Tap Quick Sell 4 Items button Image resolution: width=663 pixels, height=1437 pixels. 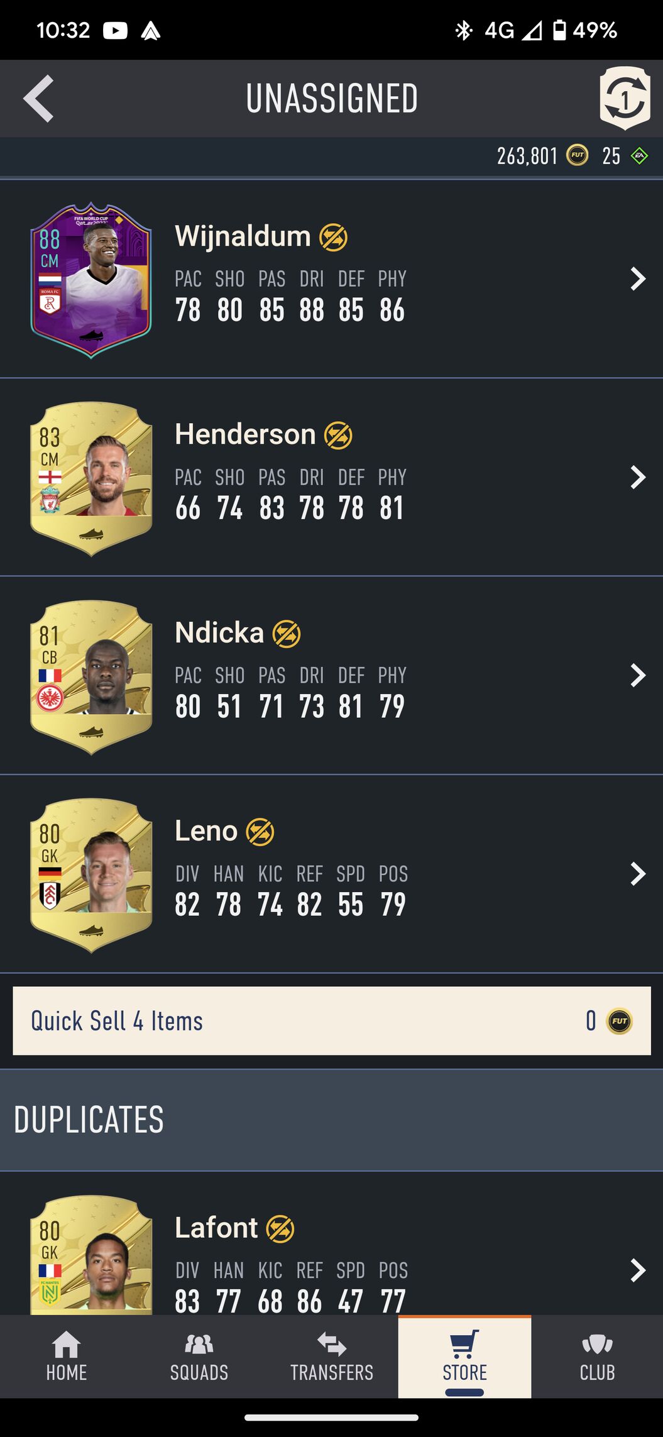(332, 1021)
